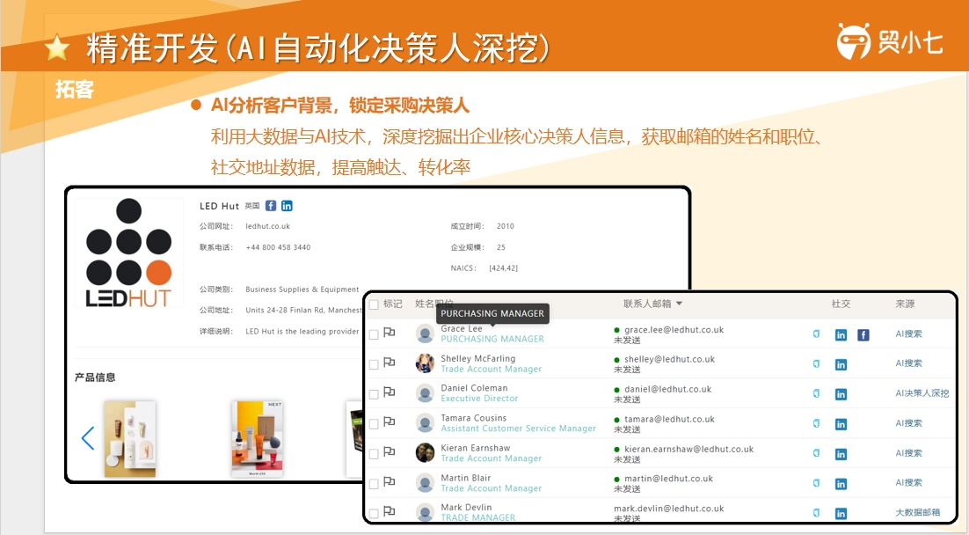Click the 社交 column header
The image size is (969, 535).
(x=841, y=304)
